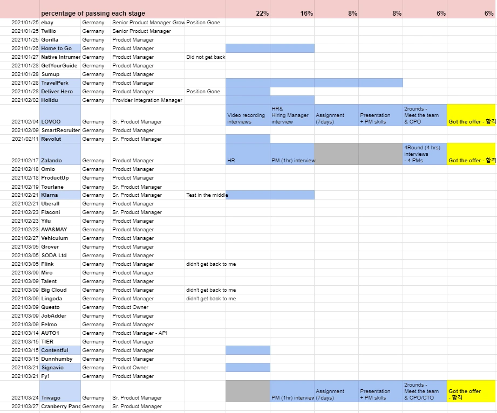Select the Lingoda company cell
Viewport: 497px width, 413px height.
(x=60, y=298)
